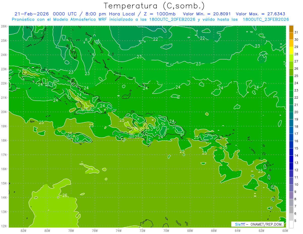
Task: Click the 14N latitude axis label
Action: 4,197
